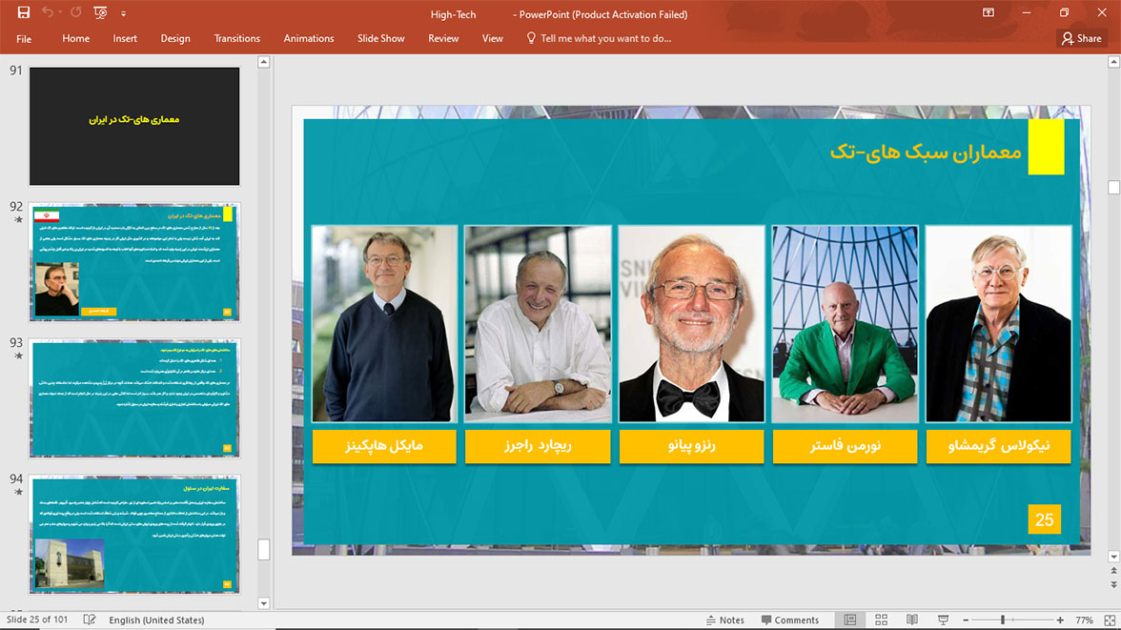The height and width of the screenshot is (630, 1121).
Task: Click 'Slide 25 of 101' status indicator
Action: click(37, 620)
